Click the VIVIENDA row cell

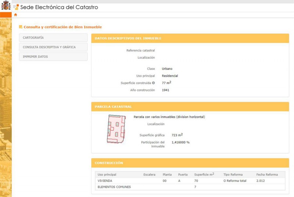pyautogui.click(x=105, y=181)
